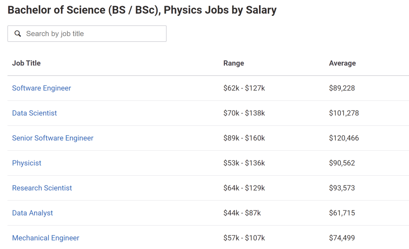
Task: Open the Data Scientist job link
Action: (x=34, y=113)
